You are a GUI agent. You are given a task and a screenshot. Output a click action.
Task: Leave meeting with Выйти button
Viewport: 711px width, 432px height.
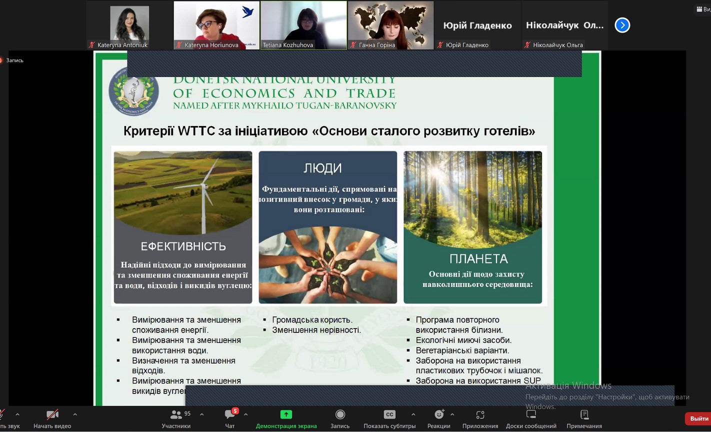[x=698, y=418]
